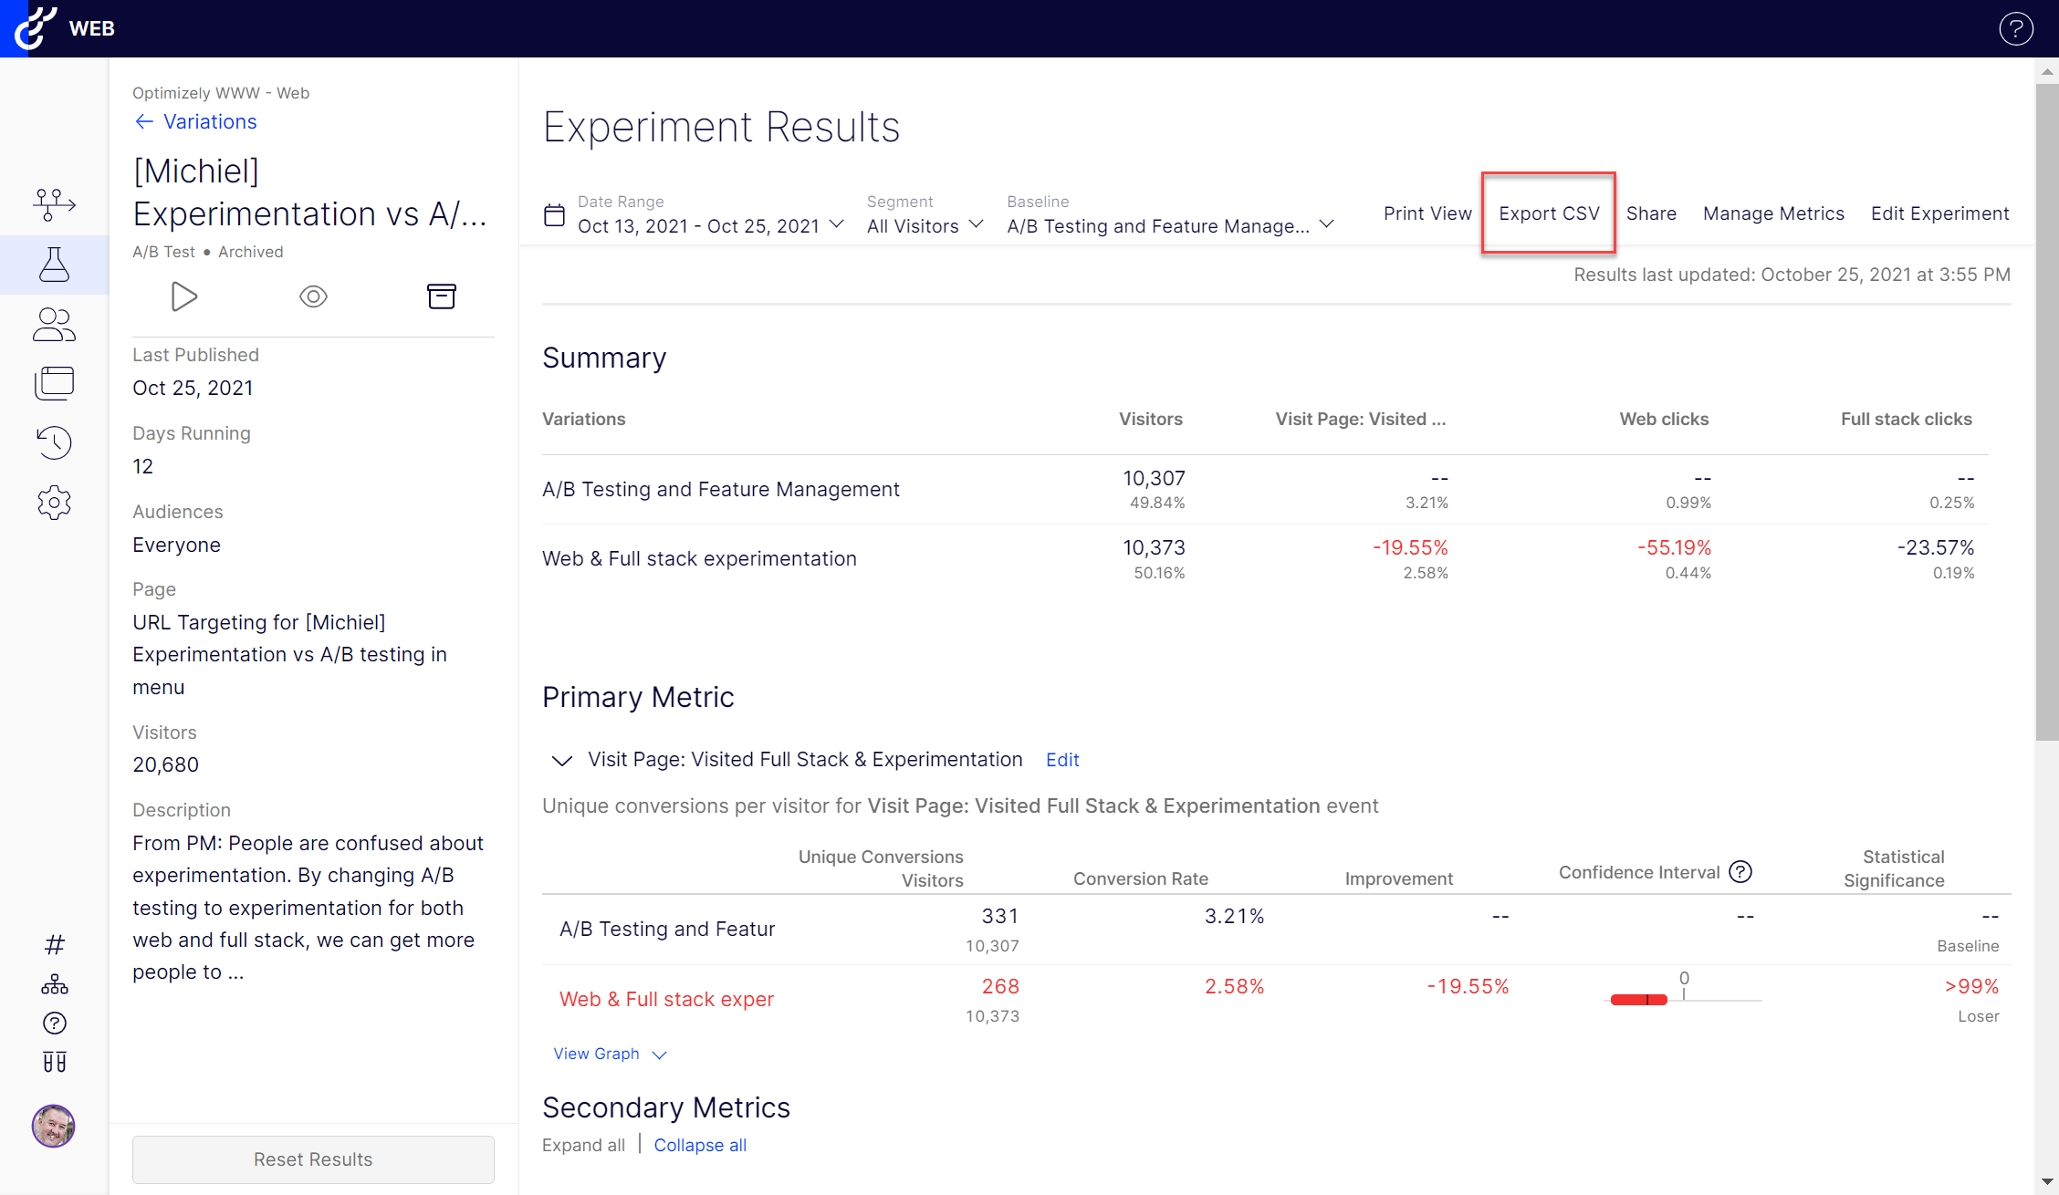The image size is (2059, 1195).
Task: Select the experiments flask sidebar icon
Action: (54, 265)
